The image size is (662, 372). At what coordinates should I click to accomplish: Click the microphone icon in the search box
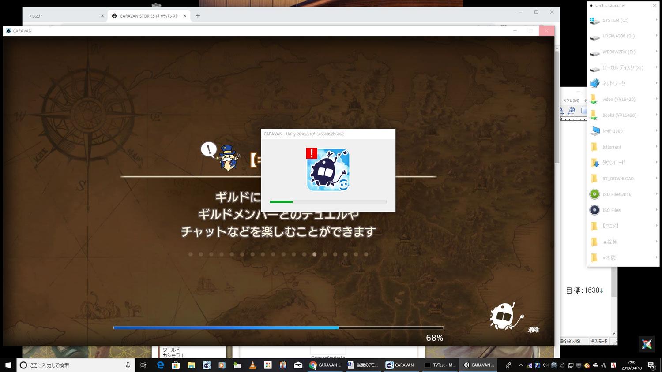pos(128,365)
